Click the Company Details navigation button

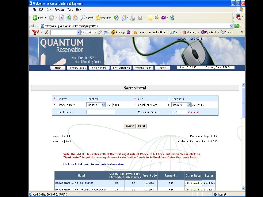77,68
